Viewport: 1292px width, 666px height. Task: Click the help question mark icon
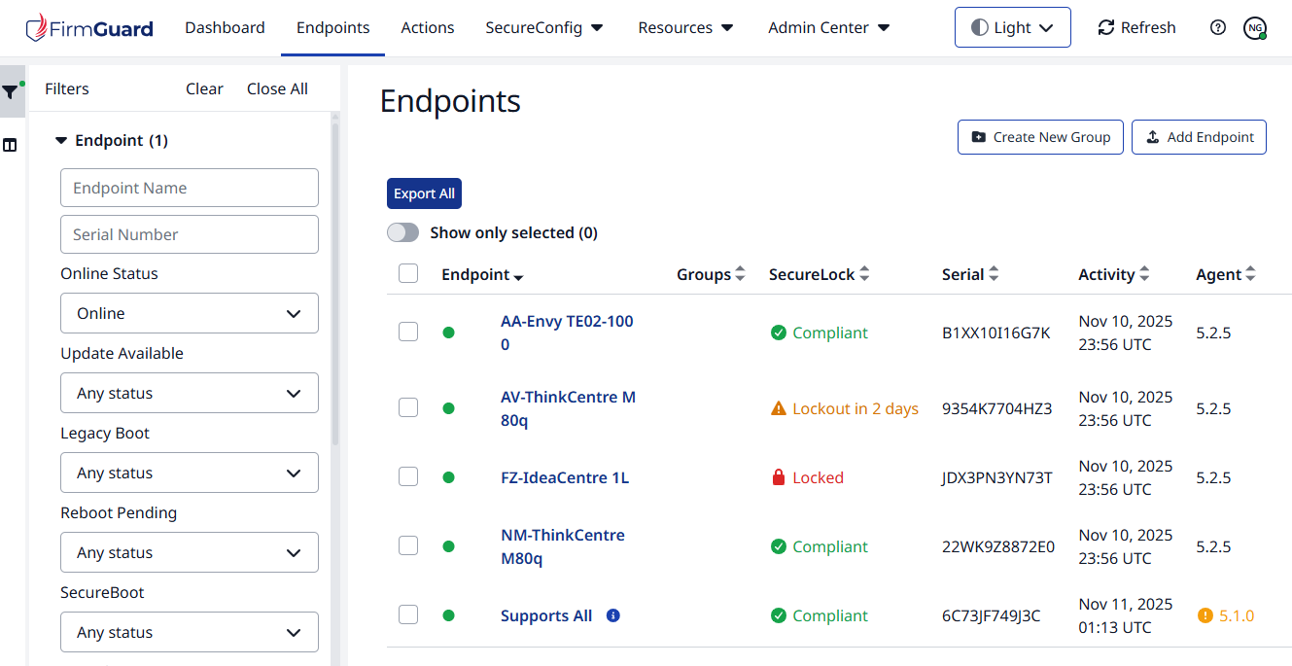click(x=1218, y=27)
